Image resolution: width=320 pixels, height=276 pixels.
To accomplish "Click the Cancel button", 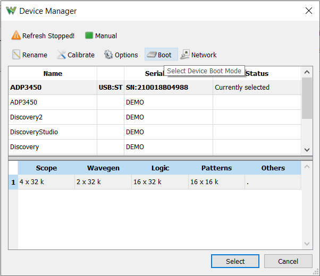I will point(288,261).
